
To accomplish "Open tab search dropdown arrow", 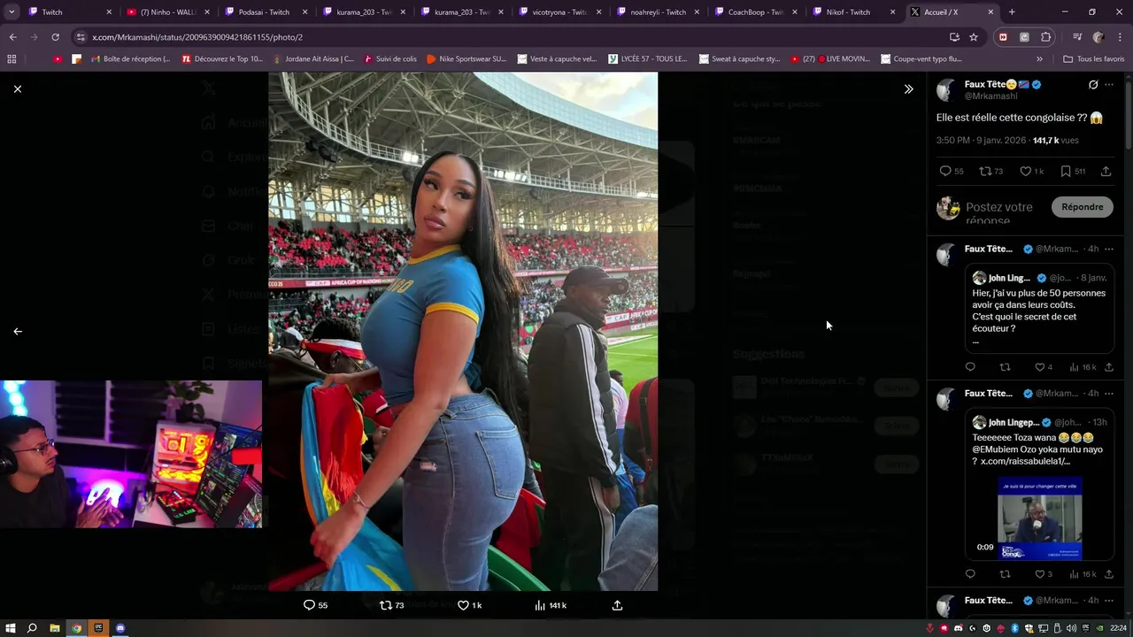I will [12, 12].
